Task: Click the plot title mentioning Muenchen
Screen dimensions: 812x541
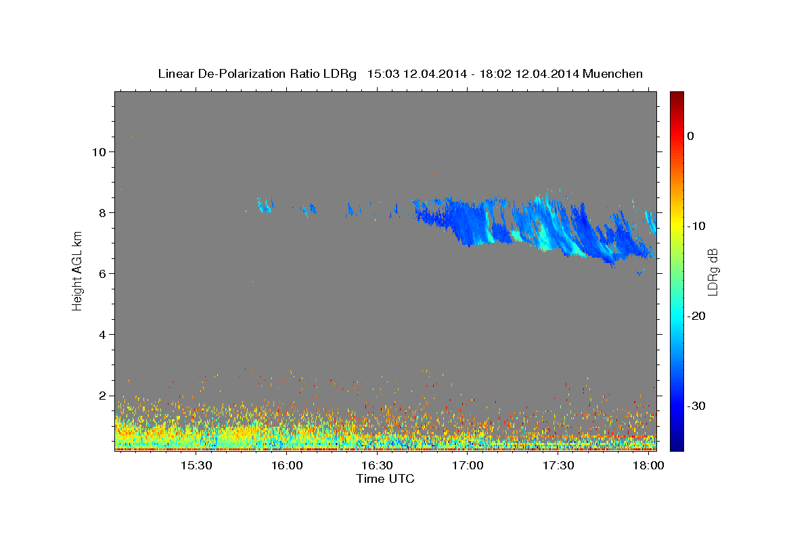Action: (x=400, y=74)
